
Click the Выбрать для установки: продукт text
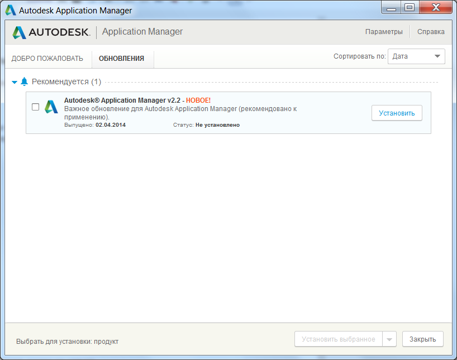coord(68,342)
